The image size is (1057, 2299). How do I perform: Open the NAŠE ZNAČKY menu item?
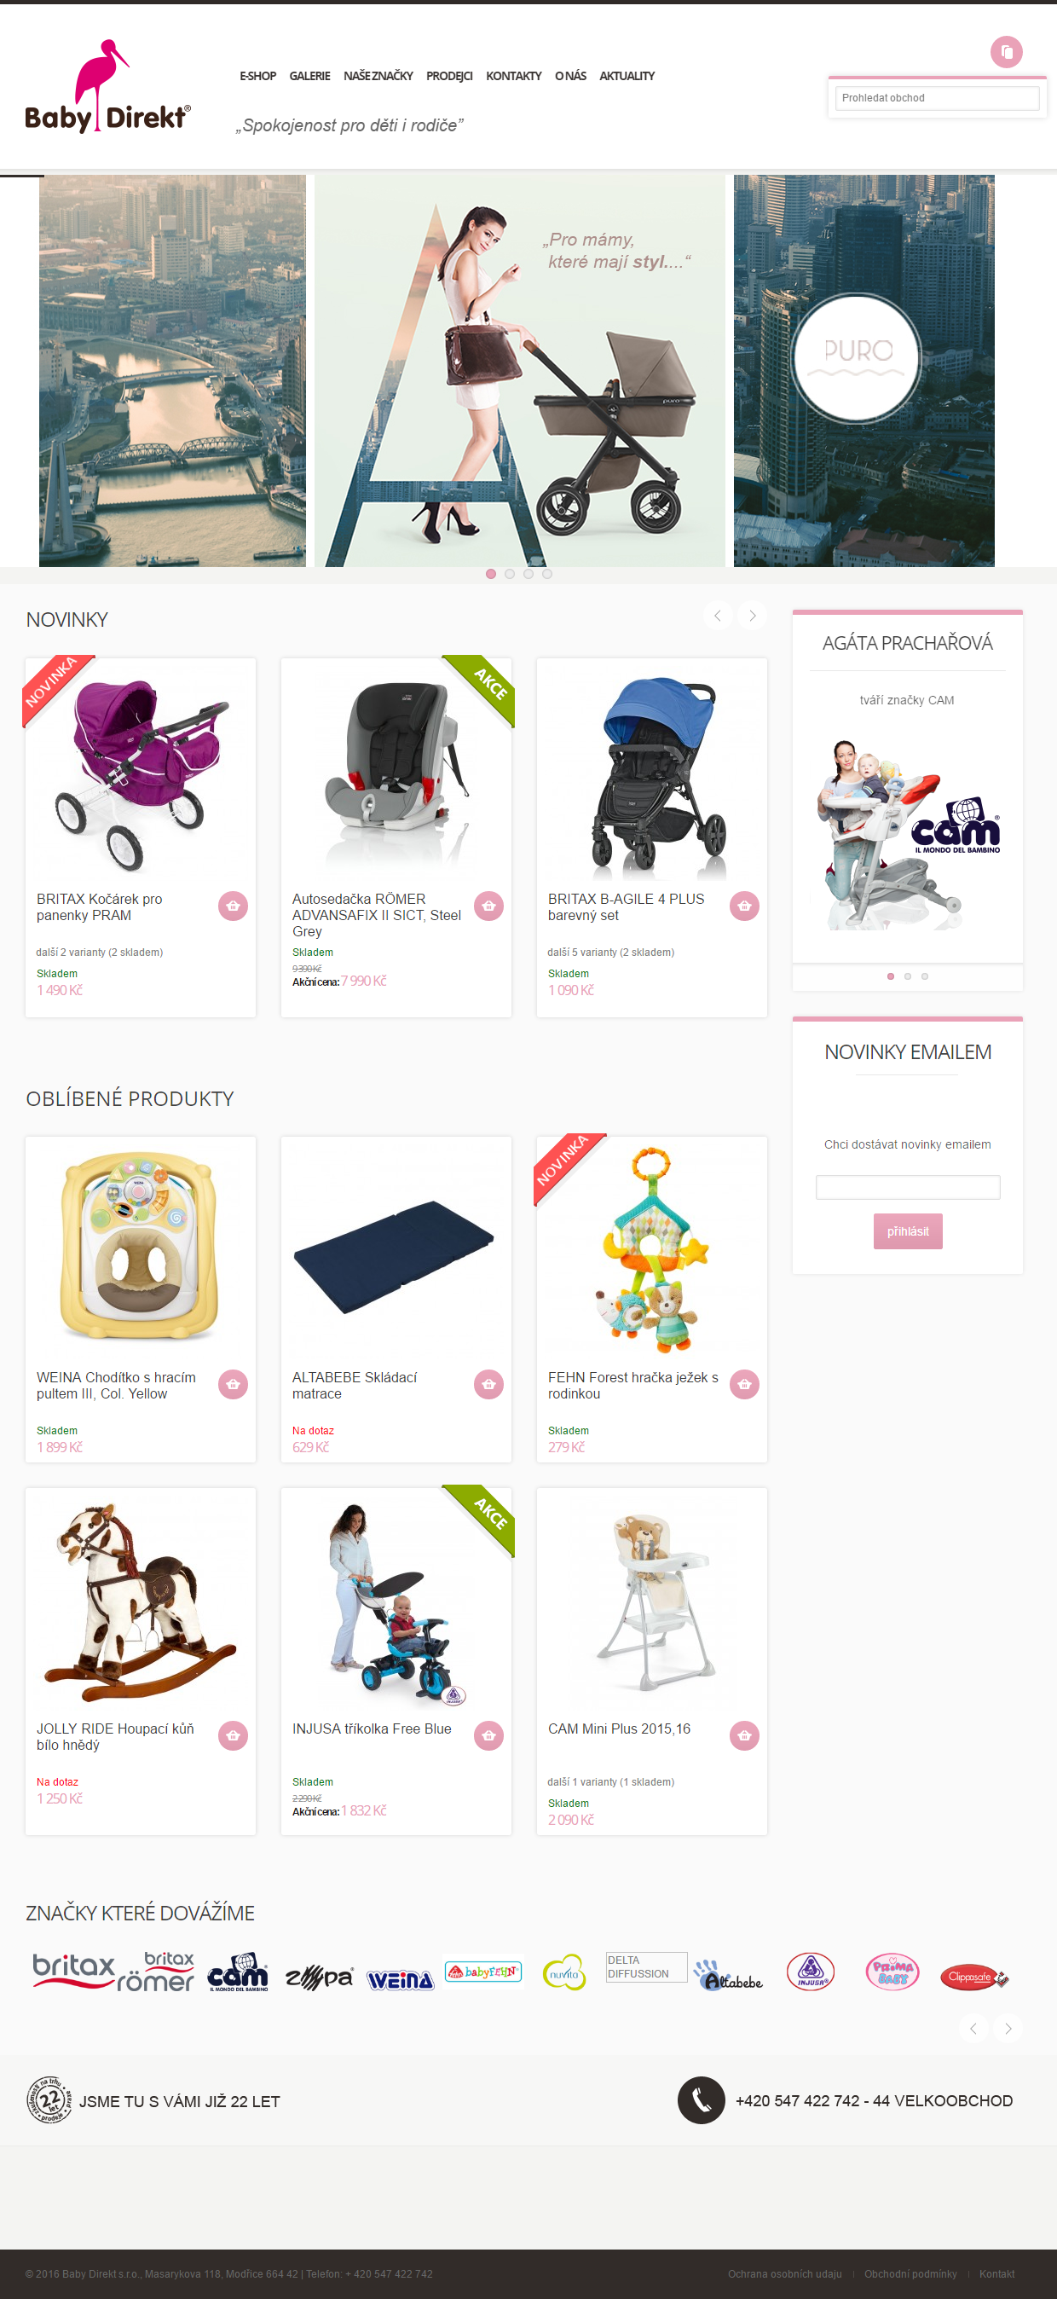coord(378,76)
